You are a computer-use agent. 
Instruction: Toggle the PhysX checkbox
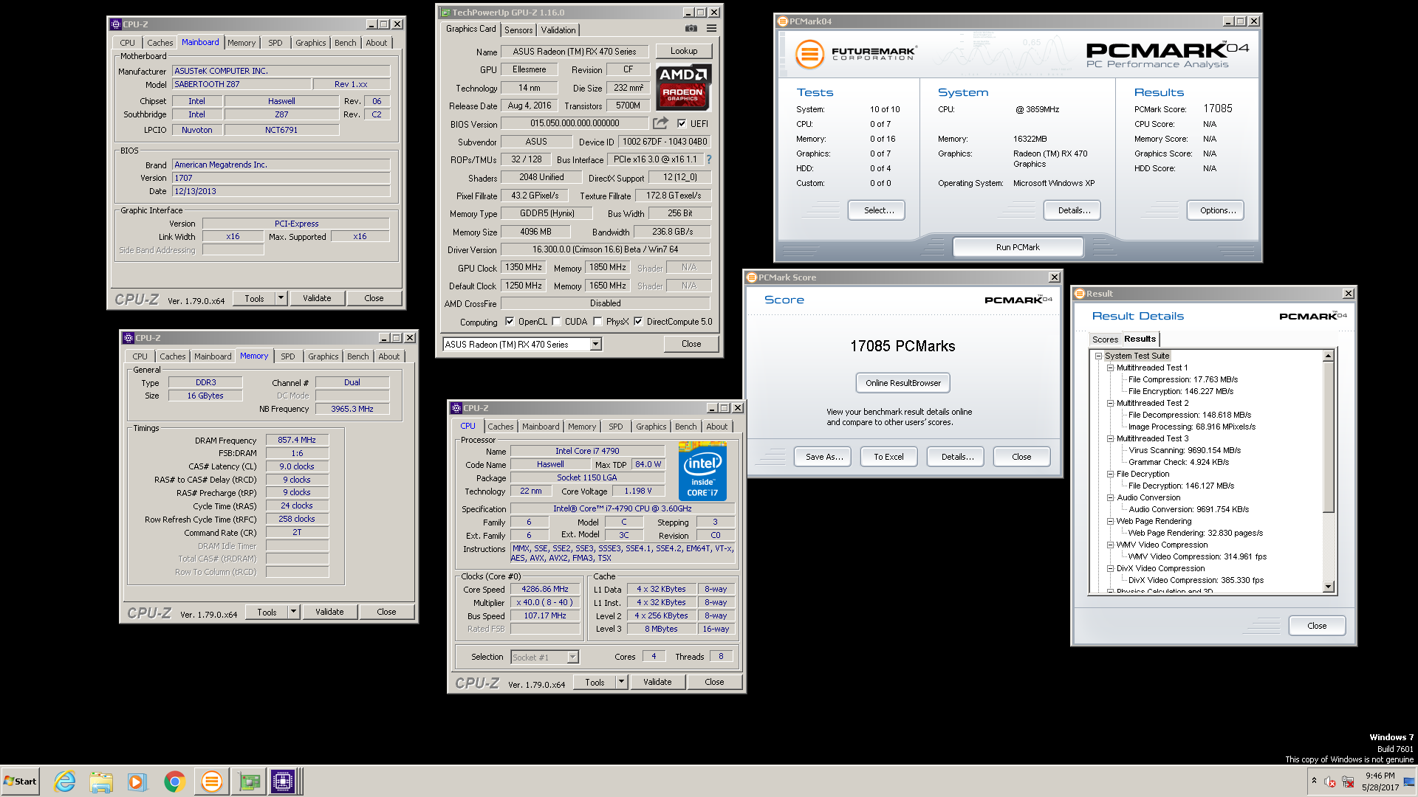tap(597, 322)
